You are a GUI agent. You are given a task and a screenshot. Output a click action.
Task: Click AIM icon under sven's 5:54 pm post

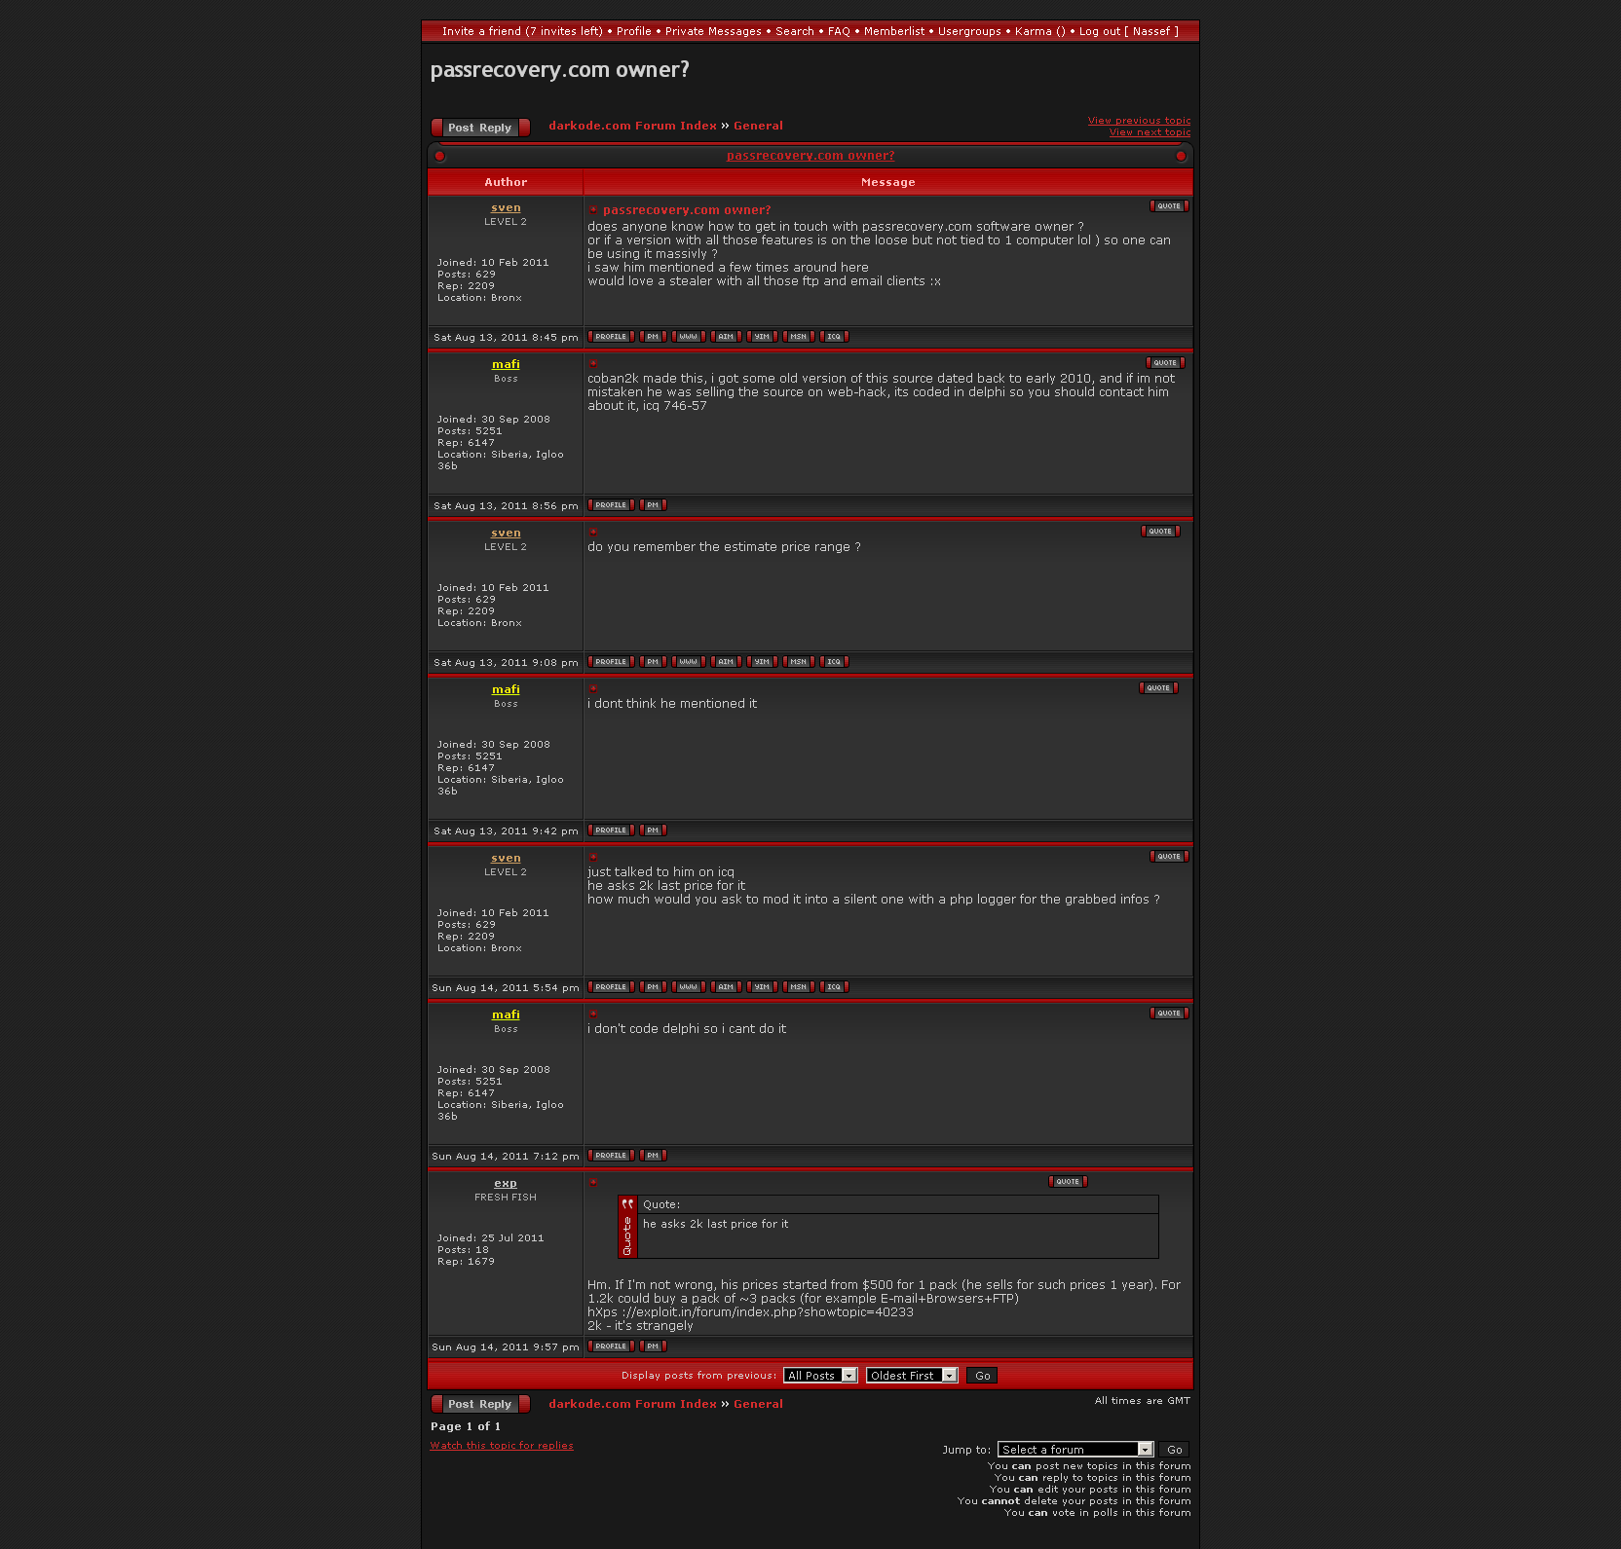(x=726, y=987)
